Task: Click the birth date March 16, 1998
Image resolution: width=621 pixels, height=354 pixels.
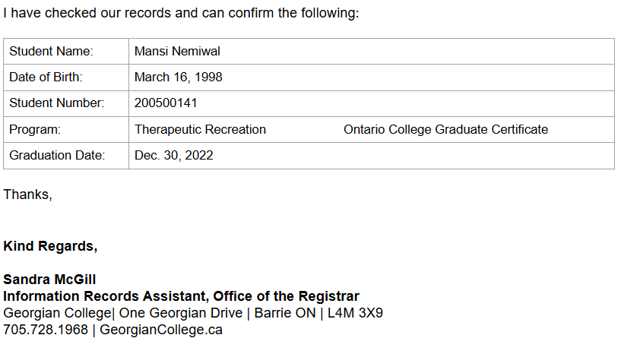Action: 179,77
